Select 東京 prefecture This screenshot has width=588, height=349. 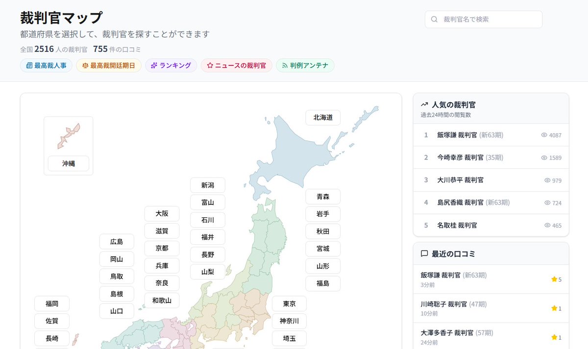pyautogui.click(x=289, y=303)
